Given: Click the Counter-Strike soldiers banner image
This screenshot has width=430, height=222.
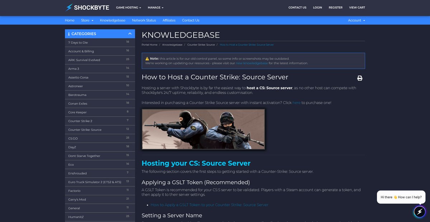Looking at the screenshot, I should pyautogui.click(x=203, y=129).
